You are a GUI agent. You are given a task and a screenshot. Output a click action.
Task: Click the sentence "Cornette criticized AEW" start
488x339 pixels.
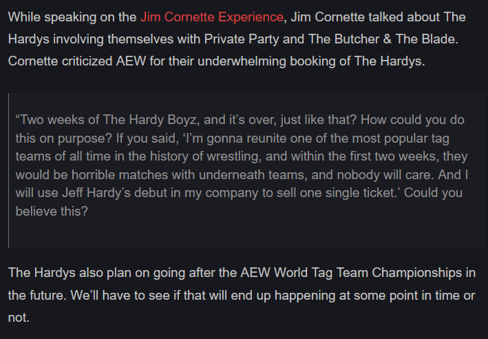pos(77,61)
